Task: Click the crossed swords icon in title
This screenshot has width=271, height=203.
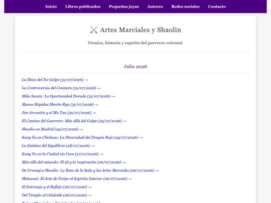Action: [94, 30]
